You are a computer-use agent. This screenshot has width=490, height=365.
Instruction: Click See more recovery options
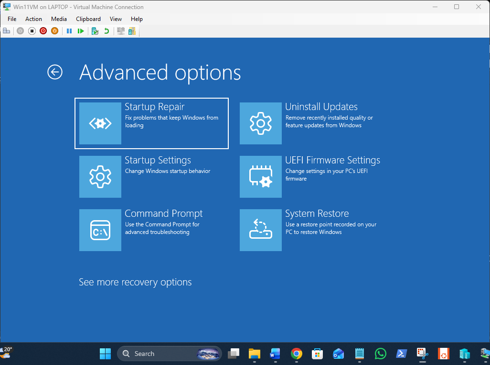[x=135, y=282]
